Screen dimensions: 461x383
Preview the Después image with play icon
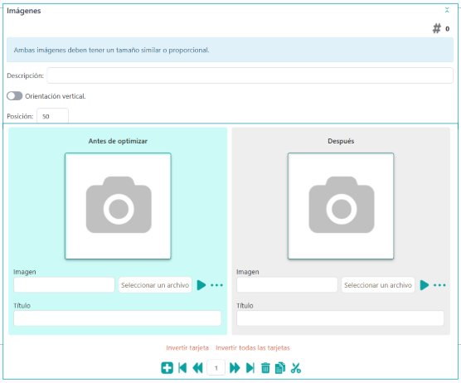pos(424,285)
